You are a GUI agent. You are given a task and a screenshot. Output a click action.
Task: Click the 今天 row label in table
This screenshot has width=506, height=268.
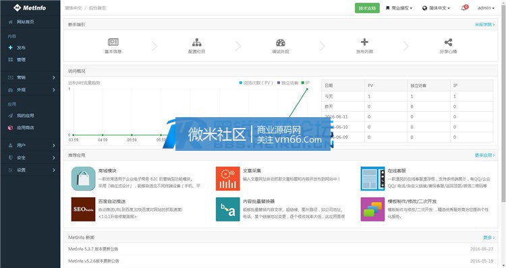tap(329, 96)
